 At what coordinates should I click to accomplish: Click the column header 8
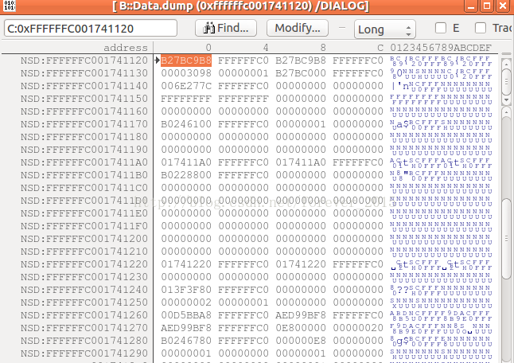pyautogui.click(x=323, y=48)
